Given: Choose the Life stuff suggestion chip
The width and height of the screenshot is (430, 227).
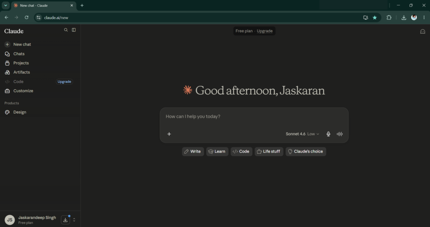Looking at the screenshot, I should pyautogui.click(x=269, y=151).
